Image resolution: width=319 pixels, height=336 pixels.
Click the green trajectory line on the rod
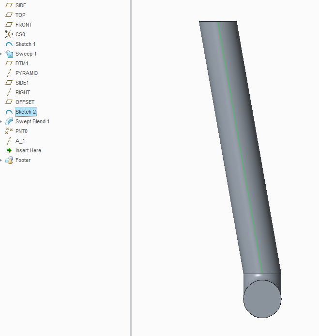pos(240,148)
